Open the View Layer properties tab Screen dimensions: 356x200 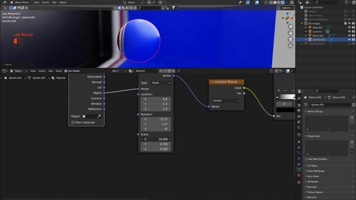pyautogui.click(x=299, y=116)
